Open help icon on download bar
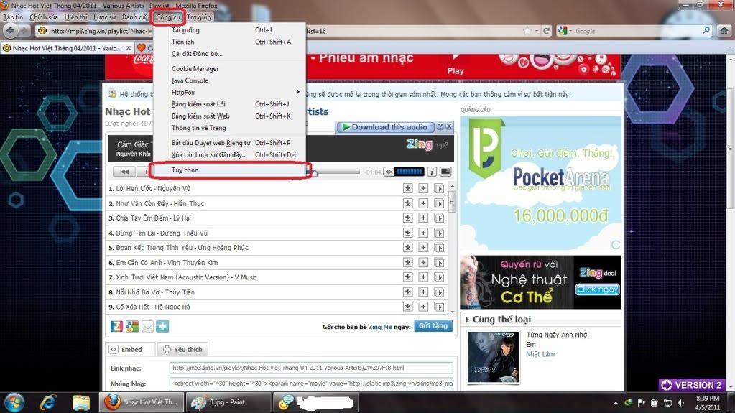The width and height of the screenshot is (735, 413). point(440,126)
